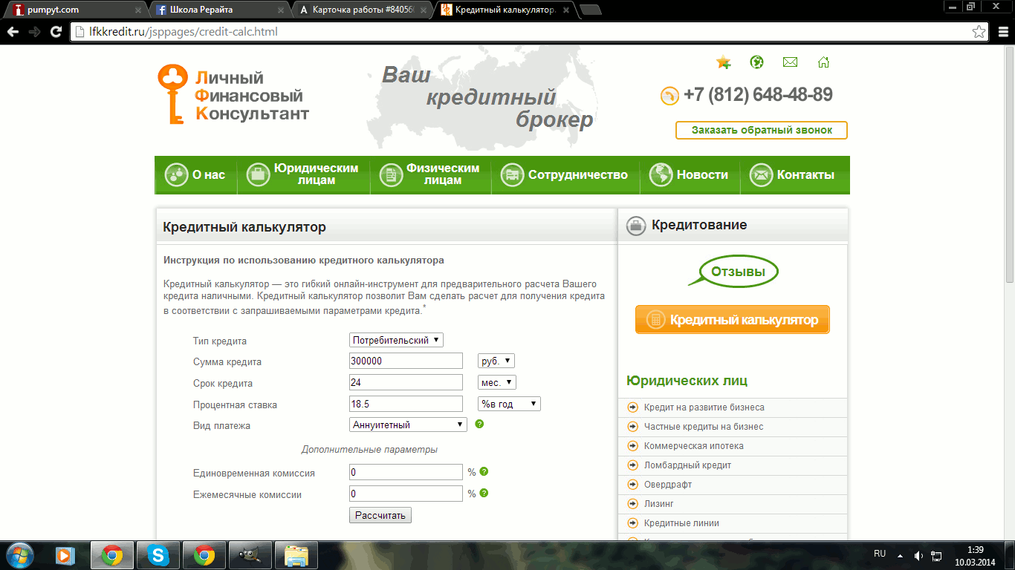Click the phone number +7 (812) 648-48-89

(x=758, y=95)
